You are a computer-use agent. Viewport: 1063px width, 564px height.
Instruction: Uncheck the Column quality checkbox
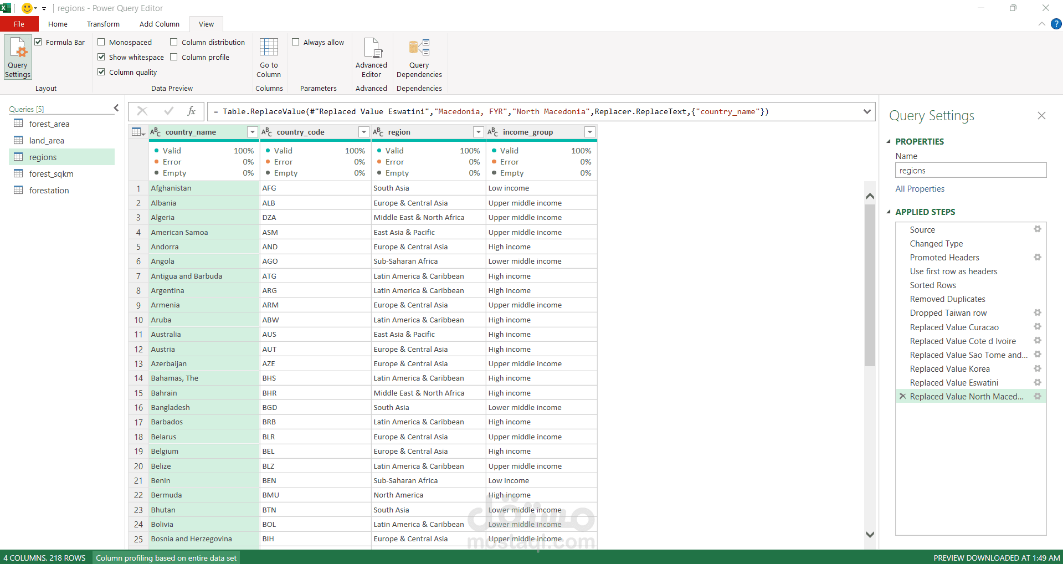(101, 72)
